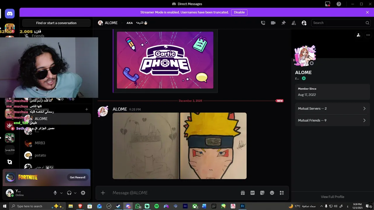The image size is (374, 210).
Task: Open audio output options dropdown
Action: coord(75,193)
